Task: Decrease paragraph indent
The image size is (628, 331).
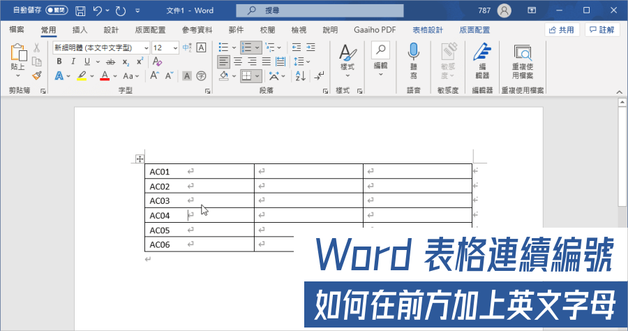Action: pyautogui.click(x=297, y=47)
